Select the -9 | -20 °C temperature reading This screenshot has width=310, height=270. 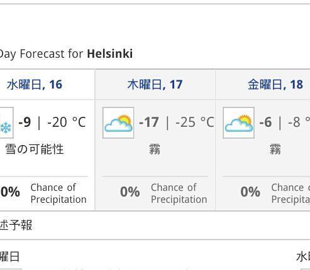52,122
